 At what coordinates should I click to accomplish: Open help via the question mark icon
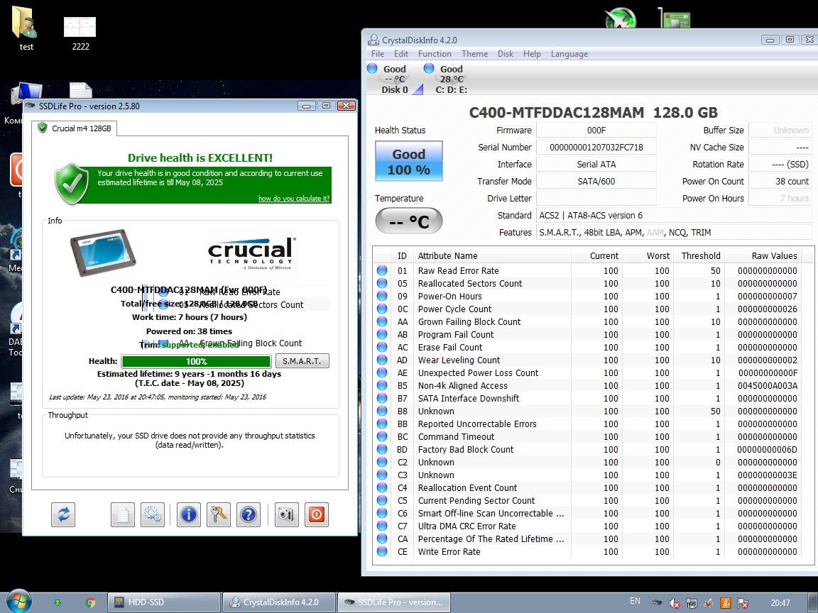click(248, 514)
